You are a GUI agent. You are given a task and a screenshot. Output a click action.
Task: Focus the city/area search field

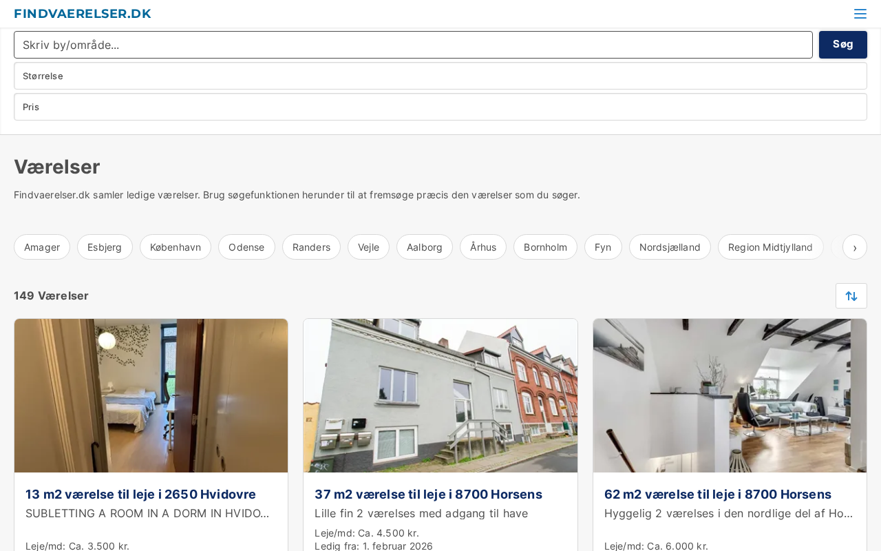[x=413, y=45]
